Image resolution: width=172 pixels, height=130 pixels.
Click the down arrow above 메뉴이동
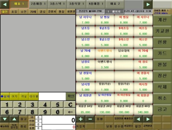(x=5, y=119)
